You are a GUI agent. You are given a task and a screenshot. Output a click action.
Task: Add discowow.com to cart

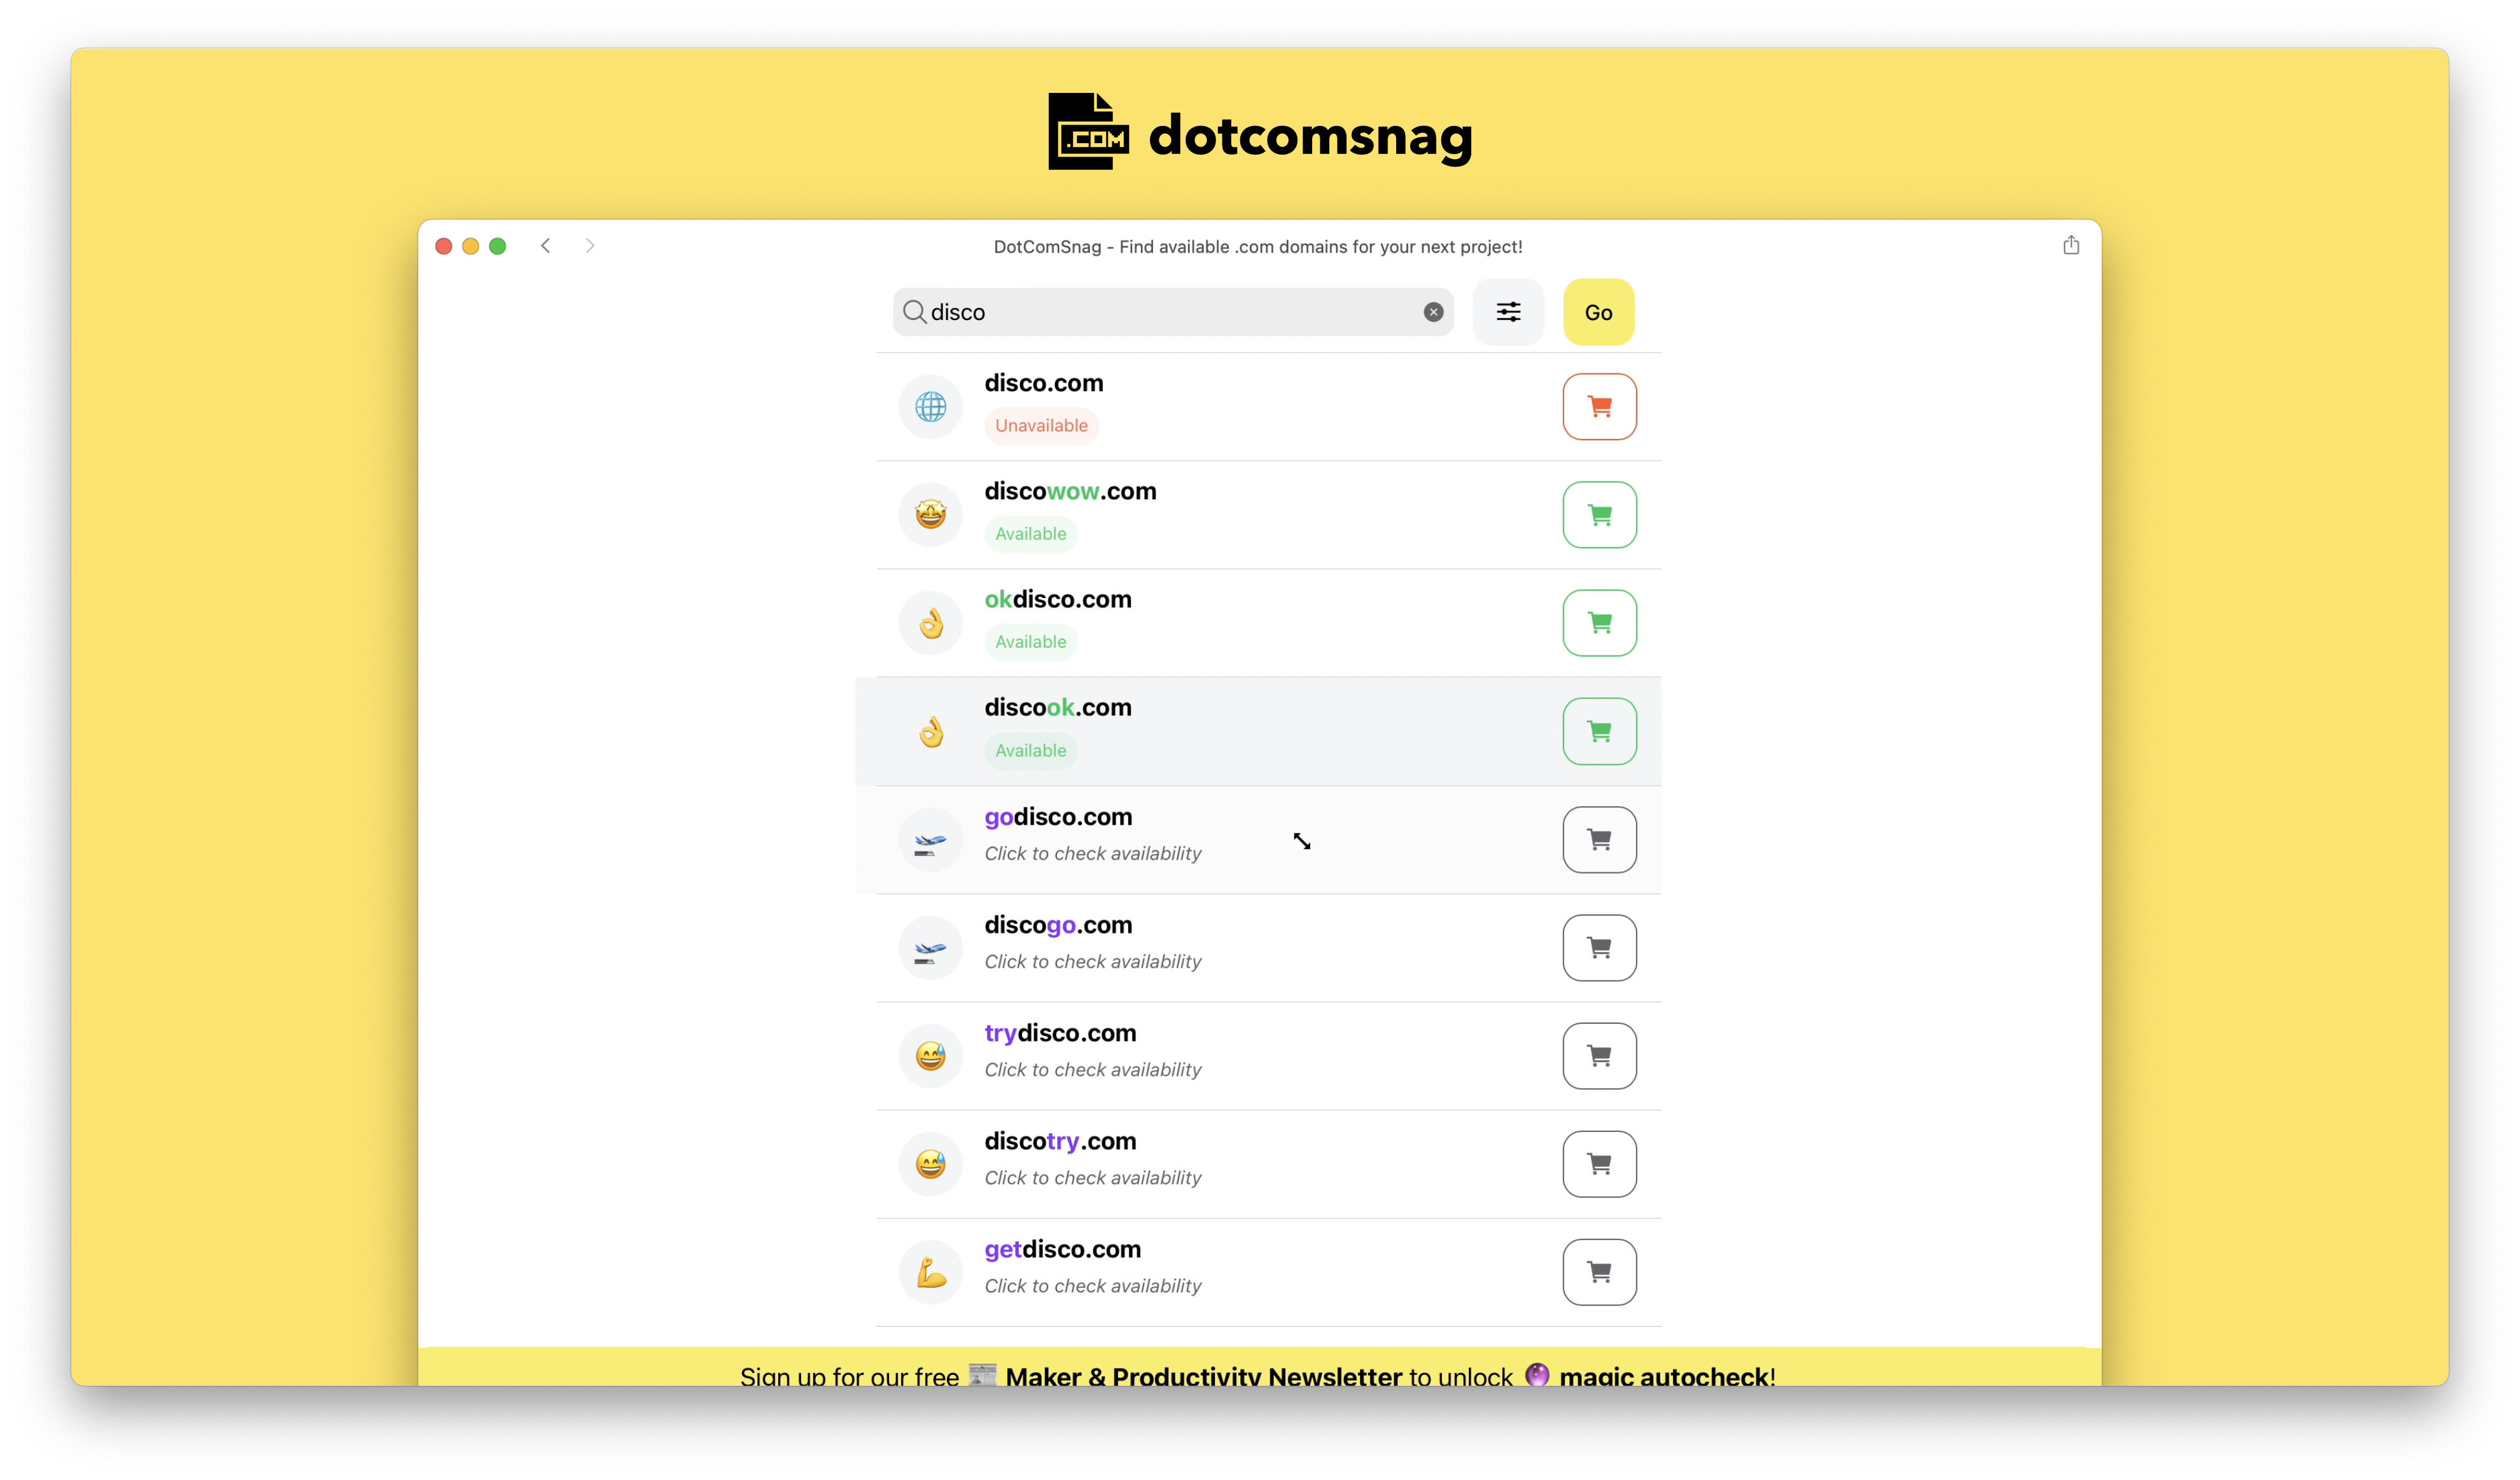[x=1599, y=515]
